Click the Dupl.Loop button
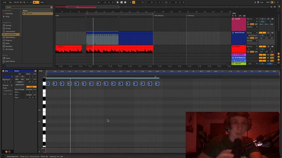The width and height of the screenshot is (282, 158). point(20,85)
